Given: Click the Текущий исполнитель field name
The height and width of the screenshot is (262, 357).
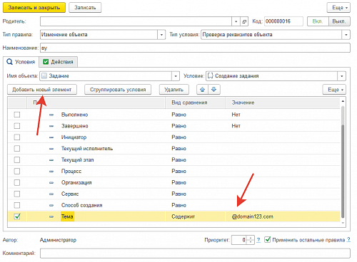Looking at the screenshot, I should click(87, 149).
